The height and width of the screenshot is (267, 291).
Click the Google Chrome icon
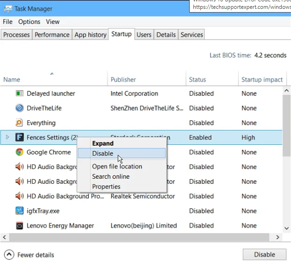point(20,152)
